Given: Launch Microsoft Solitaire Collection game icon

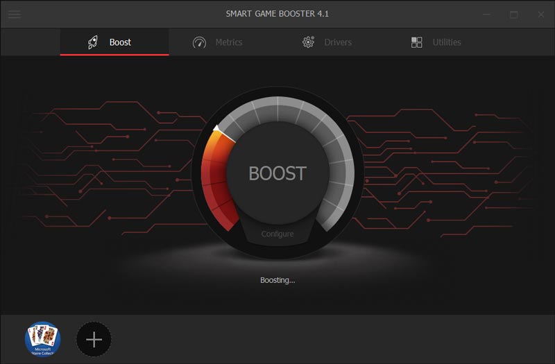Looking at the screenshot, I should pyautogui.click(x=43, y=339).
